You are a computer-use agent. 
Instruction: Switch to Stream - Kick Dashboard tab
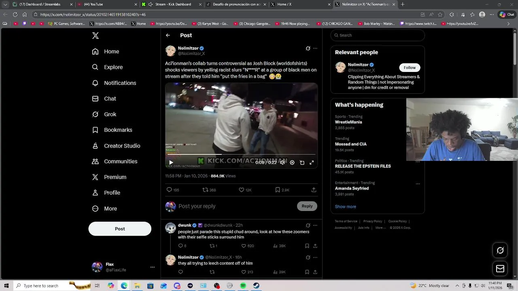click(x=171, y=4)
